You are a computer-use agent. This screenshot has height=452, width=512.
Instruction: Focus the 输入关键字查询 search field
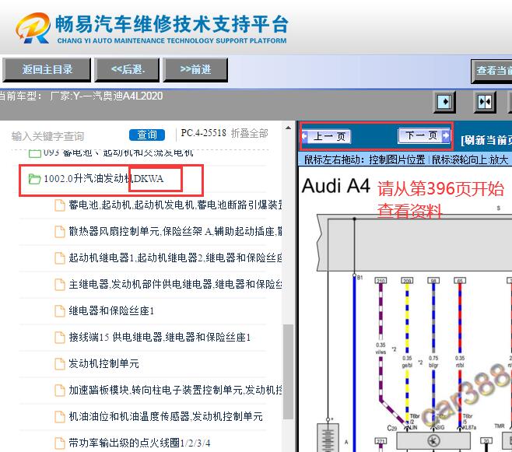pyautogui.click(x=48, y=136)
